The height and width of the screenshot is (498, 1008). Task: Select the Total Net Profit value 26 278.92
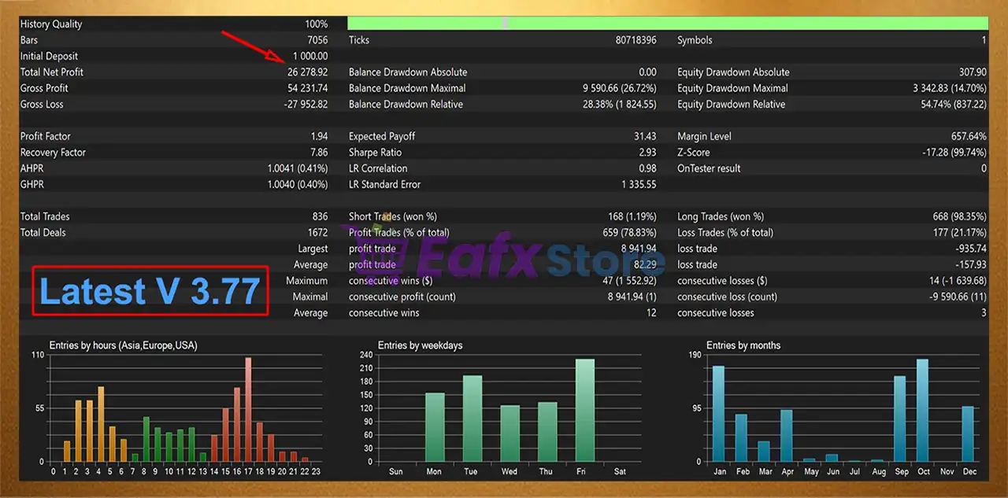pyautogui.click(x=307, y=72)
